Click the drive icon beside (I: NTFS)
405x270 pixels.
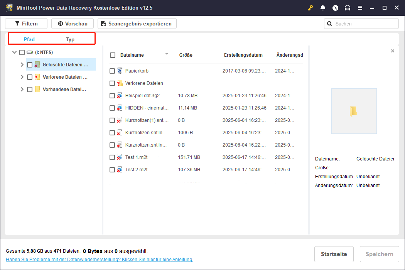pos(30,52)
